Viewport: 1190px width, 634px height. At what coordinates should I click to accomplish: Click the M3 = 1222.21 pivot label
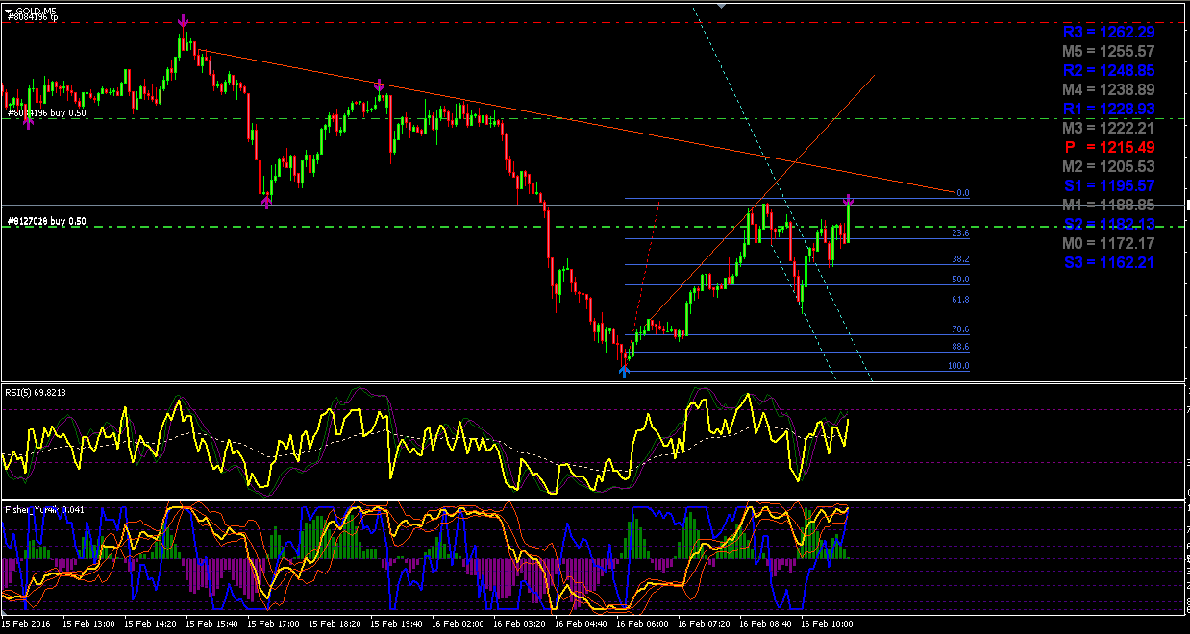[1109, 129]
